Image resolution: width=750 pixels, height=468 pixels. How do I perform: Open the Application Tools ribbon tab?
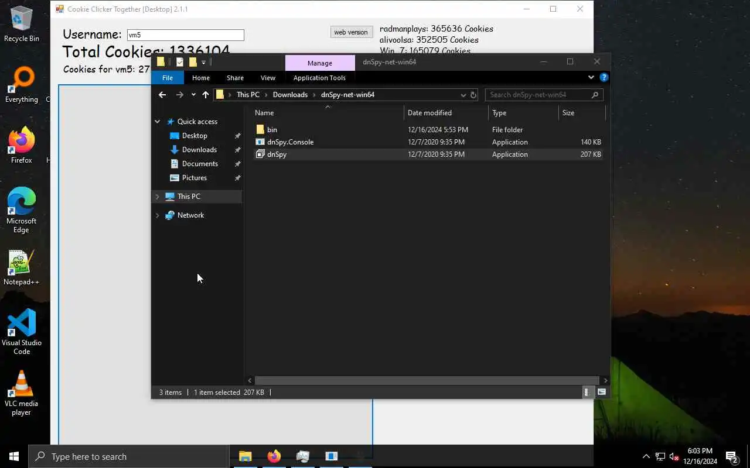click(319, 78)
